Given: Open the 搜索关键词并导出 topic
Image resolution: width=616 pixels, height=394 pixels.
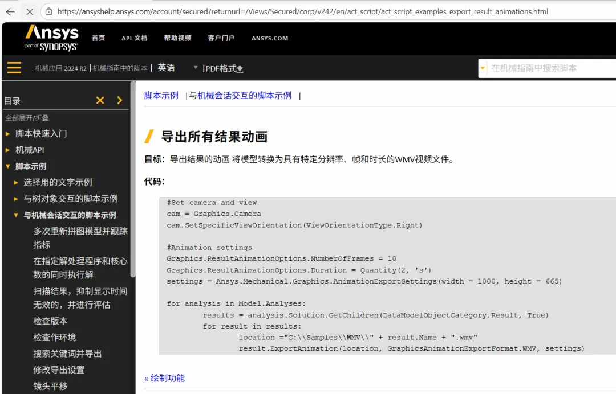Looking at the screenshot, I should (67, 354).
